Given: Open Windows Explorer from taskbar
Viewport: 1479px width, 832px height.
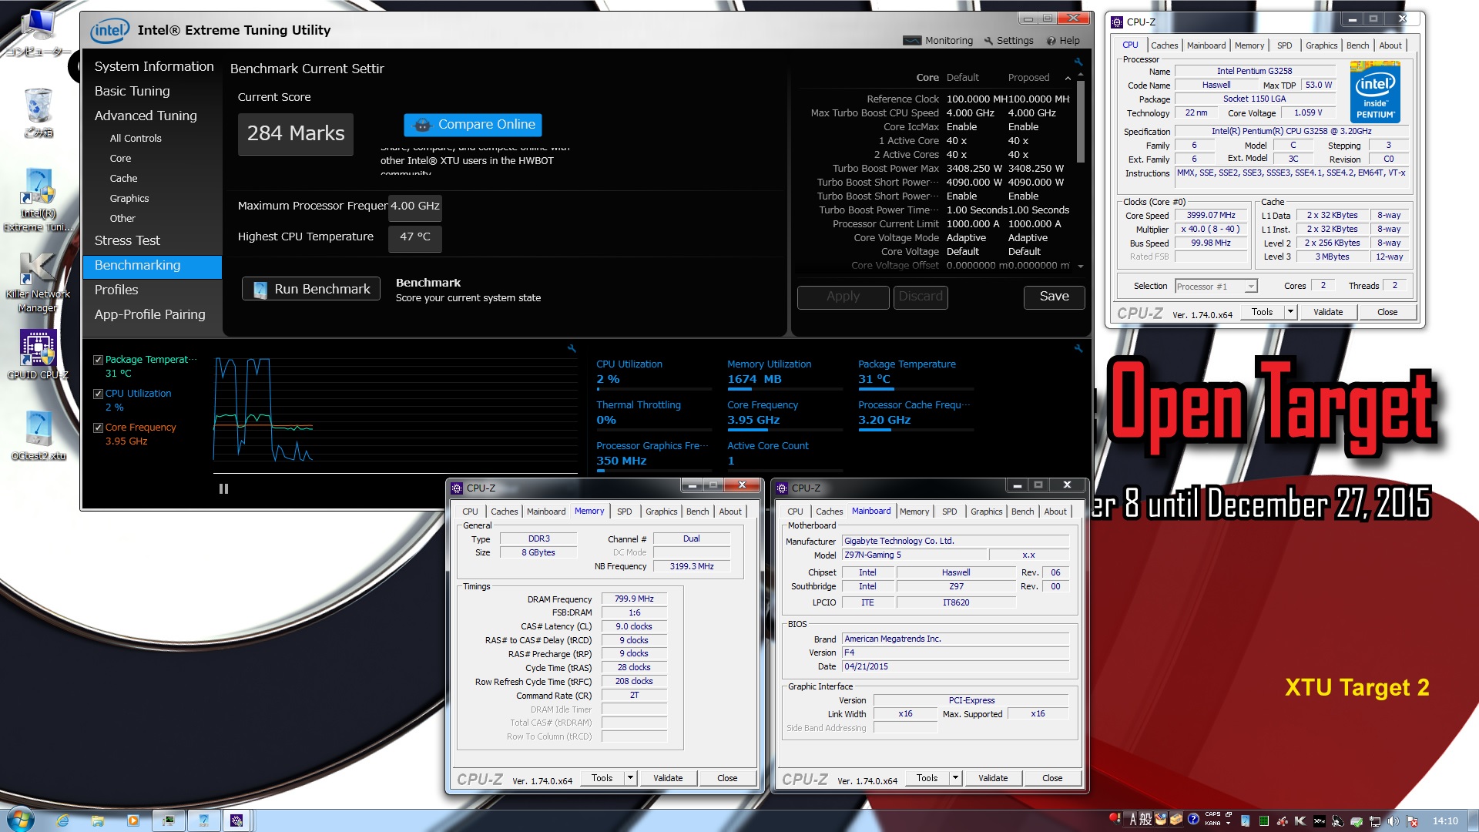Looking at the screenshot, I should tap(98, 820).
